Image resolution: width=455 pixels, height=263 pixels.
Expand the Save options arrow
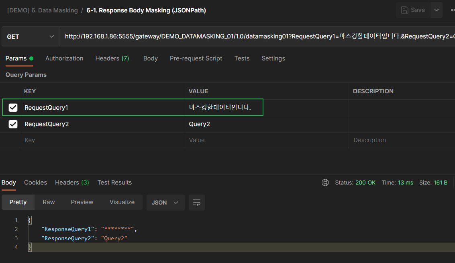click(x=436, y=10)
